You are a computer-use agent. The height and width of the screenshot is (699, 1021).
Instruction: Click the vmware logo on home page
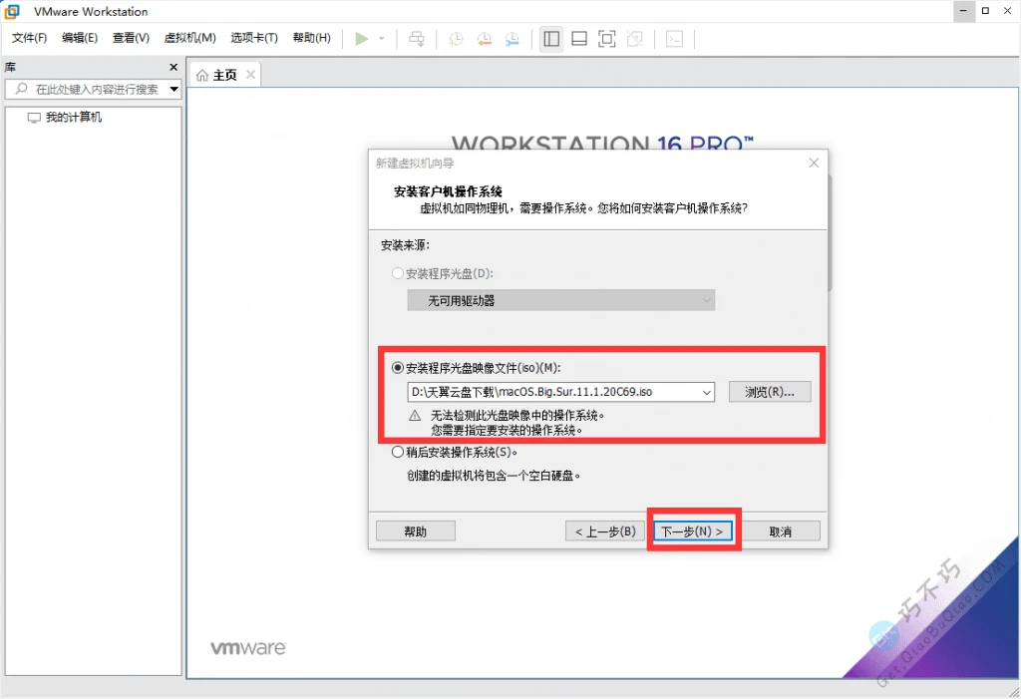(x=248, y=648)
